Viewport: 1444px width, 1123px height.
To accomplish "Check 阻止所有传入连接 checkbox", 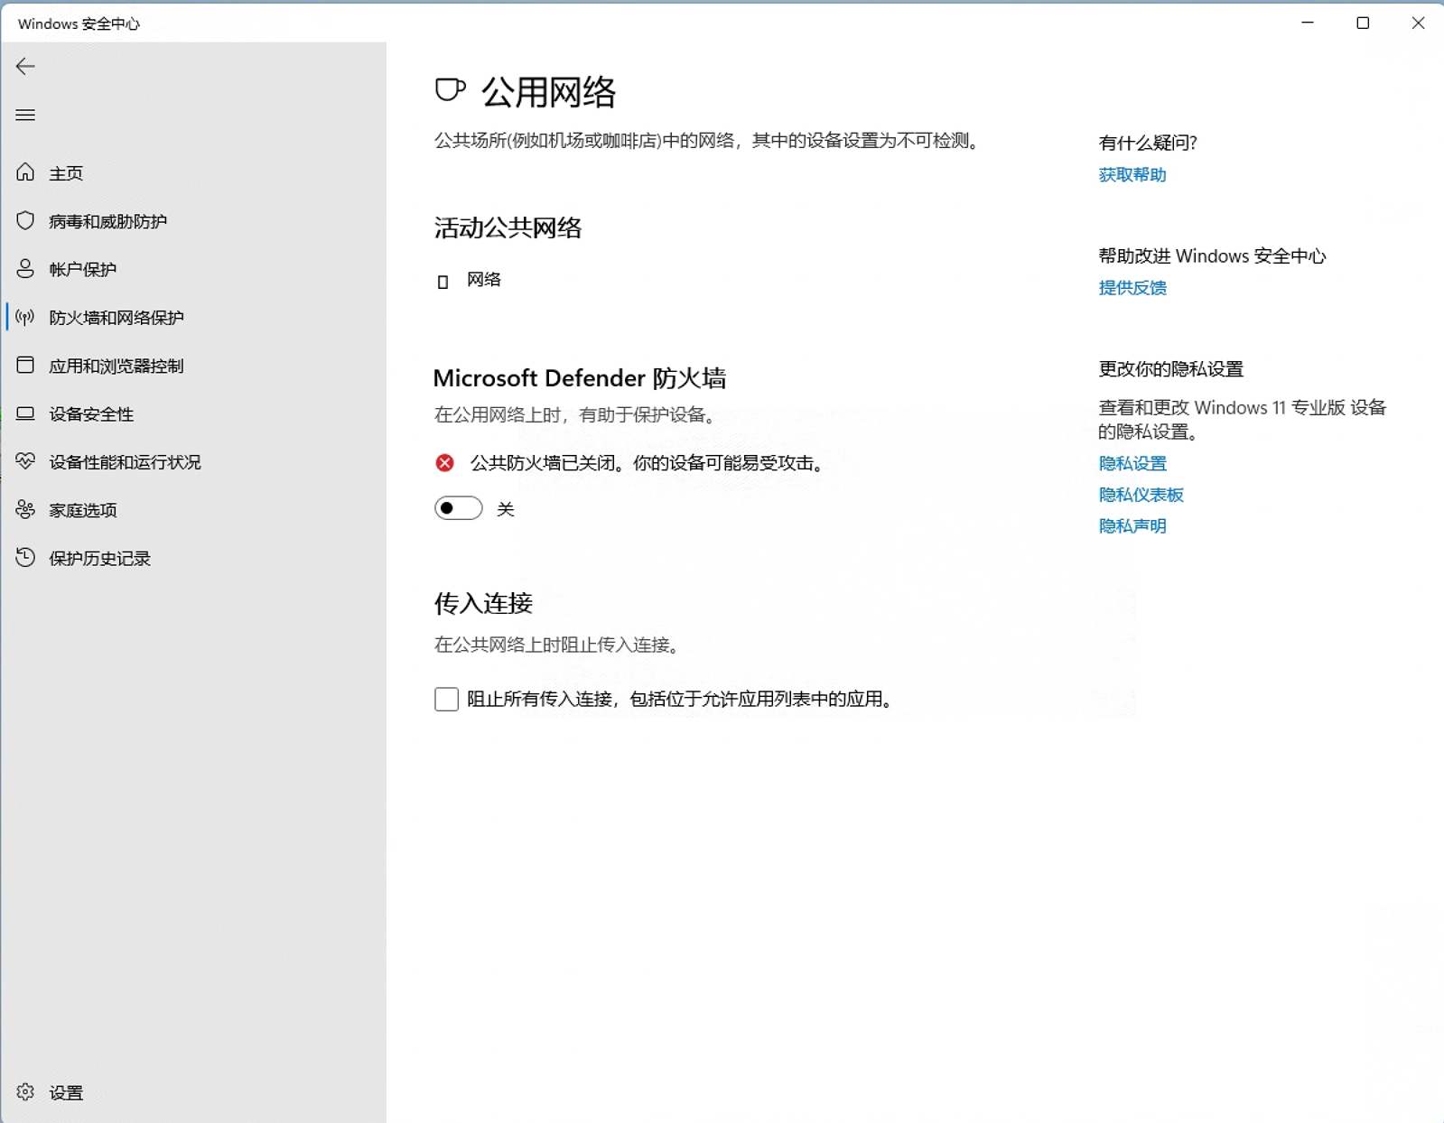I will tap(446, 699).
